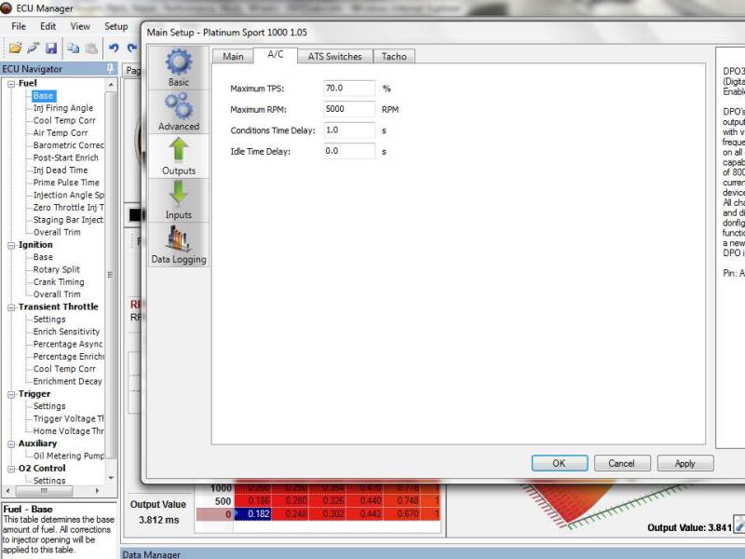Switch to the ATS Switches tab
The width and height of the screenshot is (745, 559).
334,56
